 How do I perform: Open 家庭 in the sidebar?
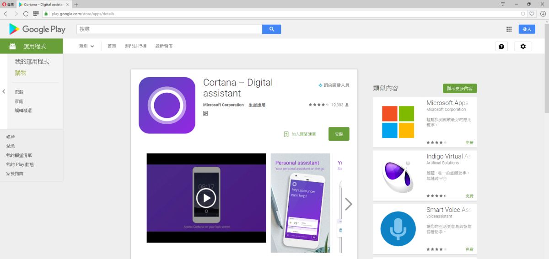[19, 101]
